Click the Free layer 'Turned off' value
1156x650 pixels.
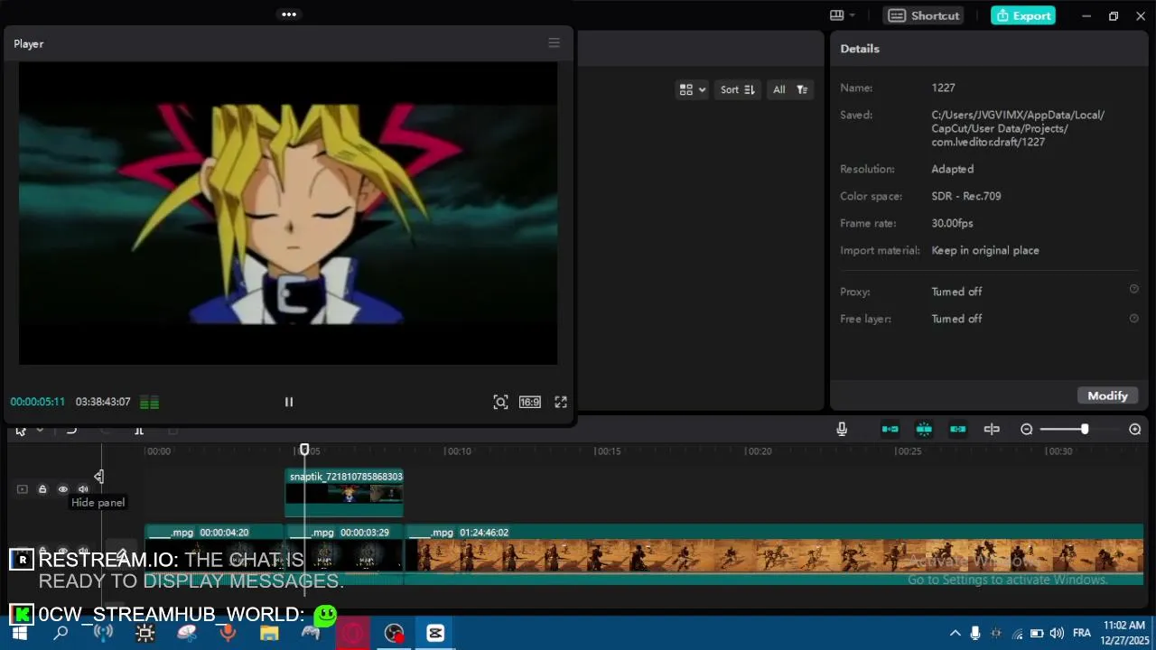956,319
